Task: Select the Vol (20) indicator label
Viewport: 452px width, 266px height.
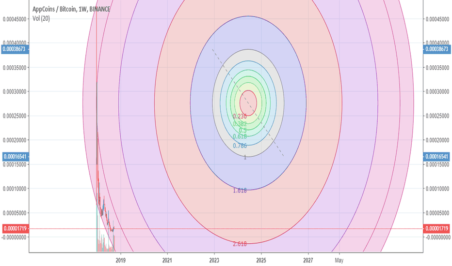Action: (x=41, y=19)
